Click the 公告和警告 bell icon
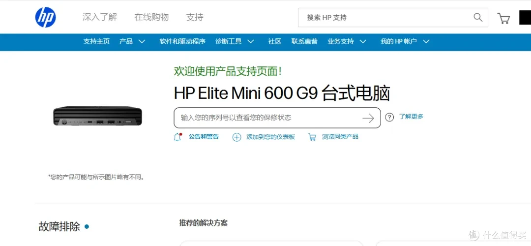Image resolution: width=531 pixels, height=246 pixels. [x=178, y=137]
